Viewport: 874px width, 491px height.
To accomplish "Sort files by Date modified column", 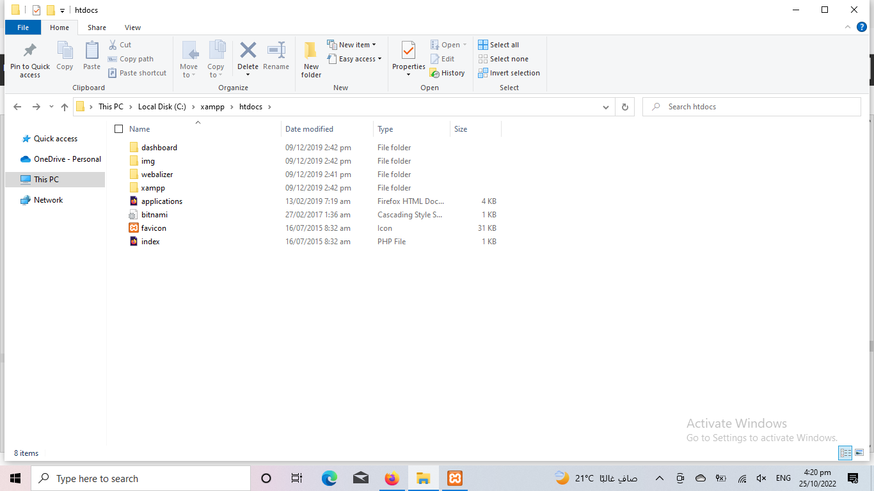I will pos(309,129).
